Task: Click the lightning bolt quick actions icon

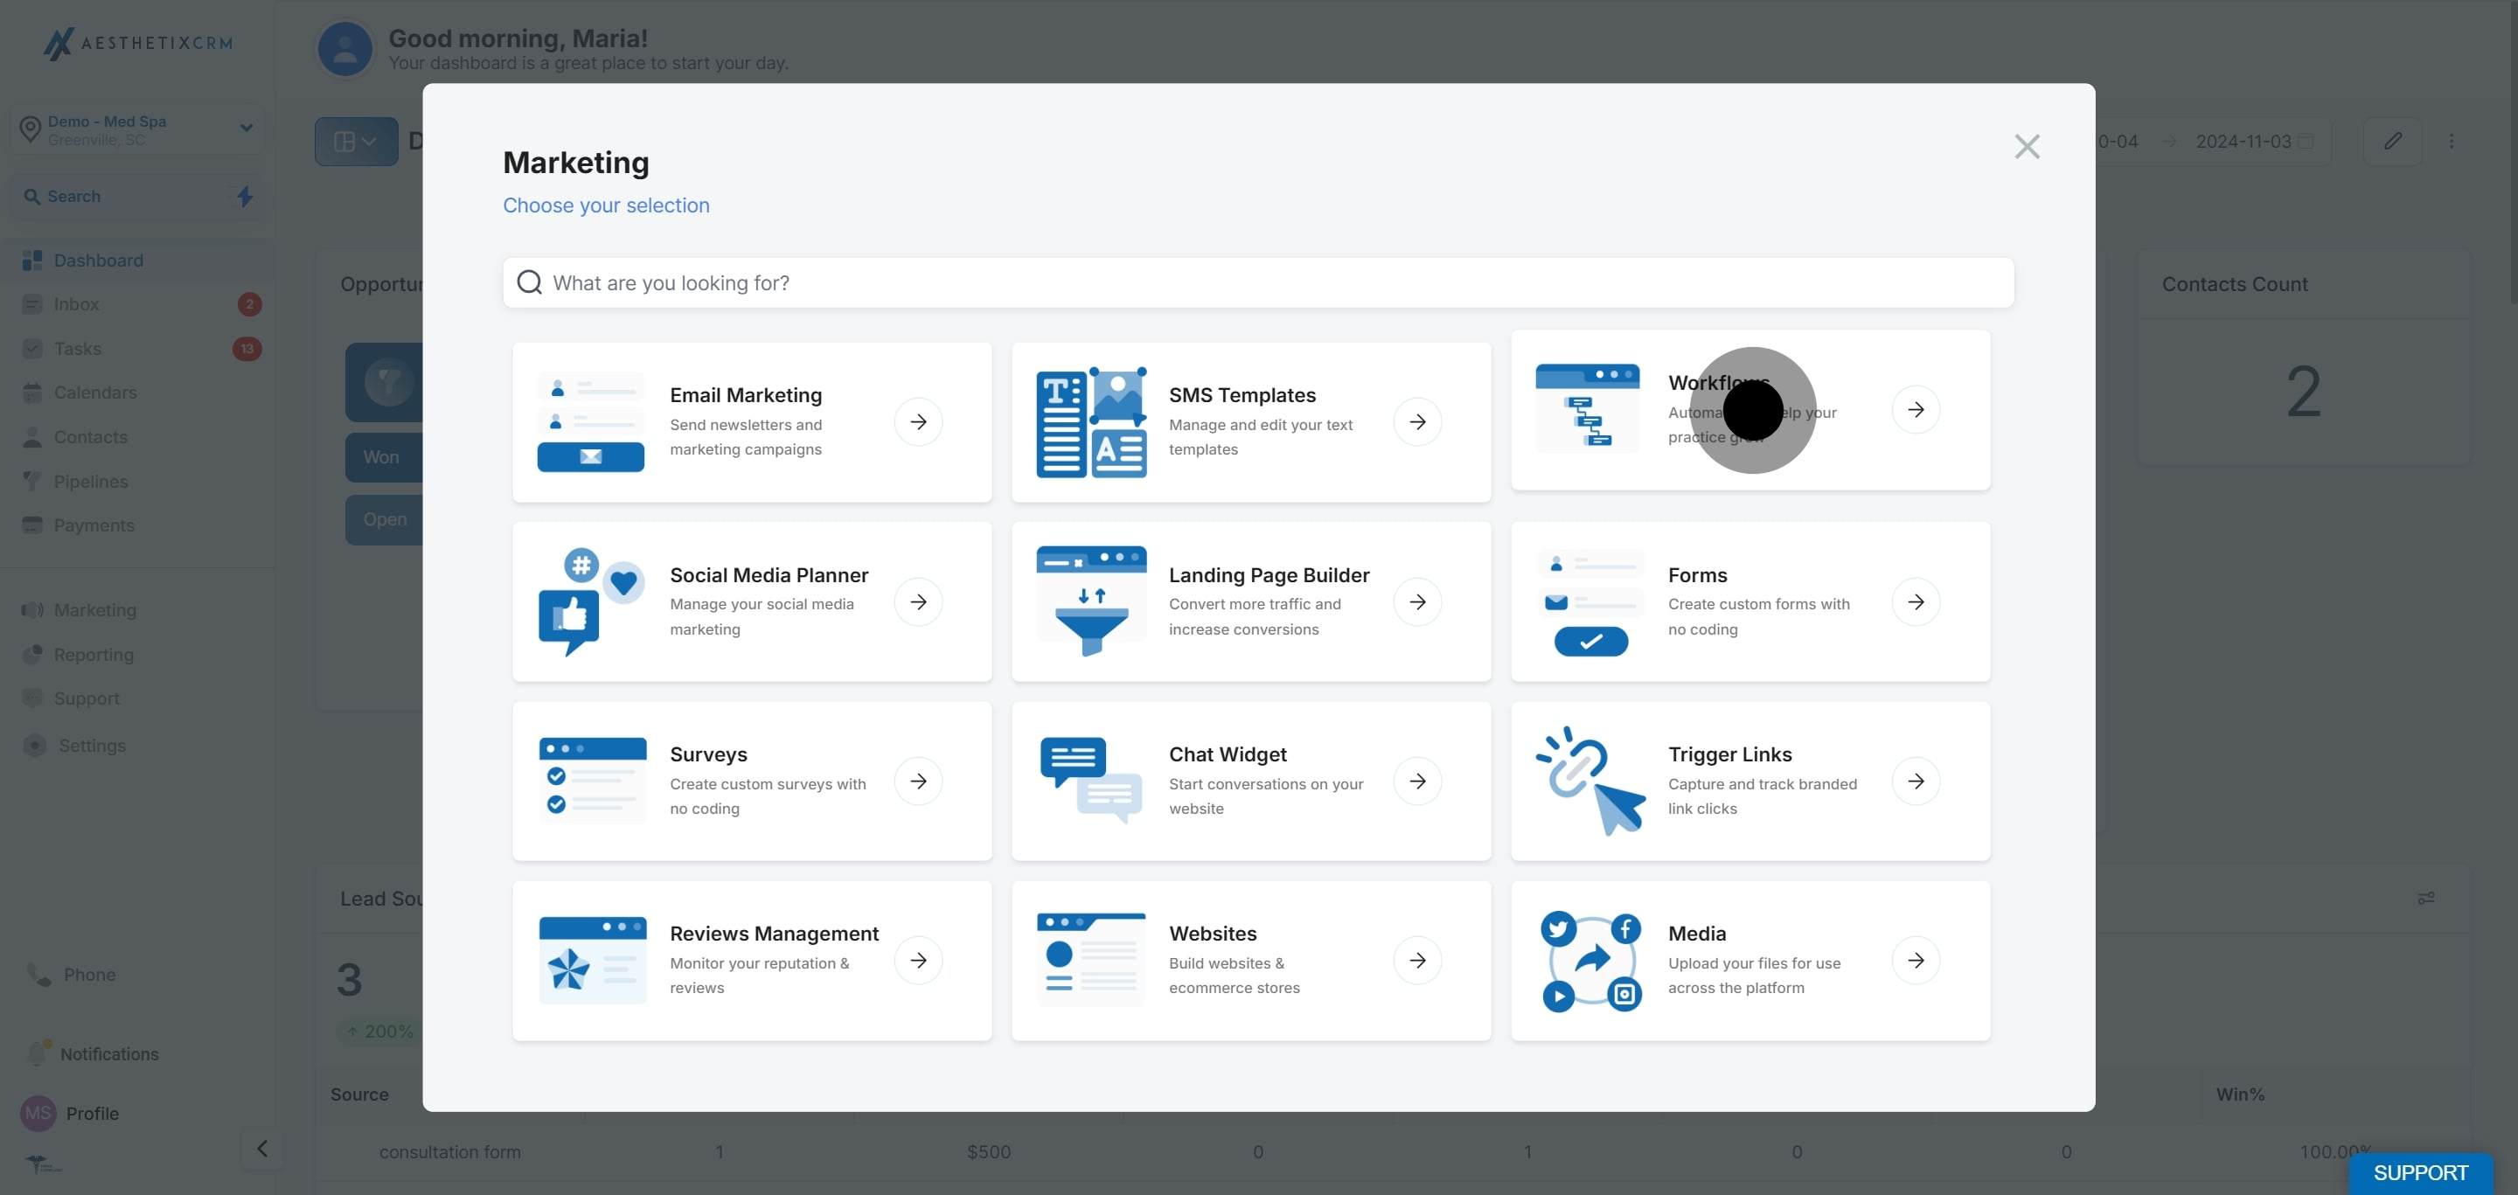Action: point(245,197)
